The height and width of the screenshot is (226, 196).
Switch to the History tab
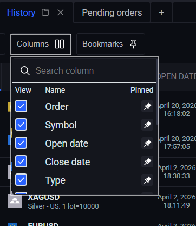[x=21, y=12]
